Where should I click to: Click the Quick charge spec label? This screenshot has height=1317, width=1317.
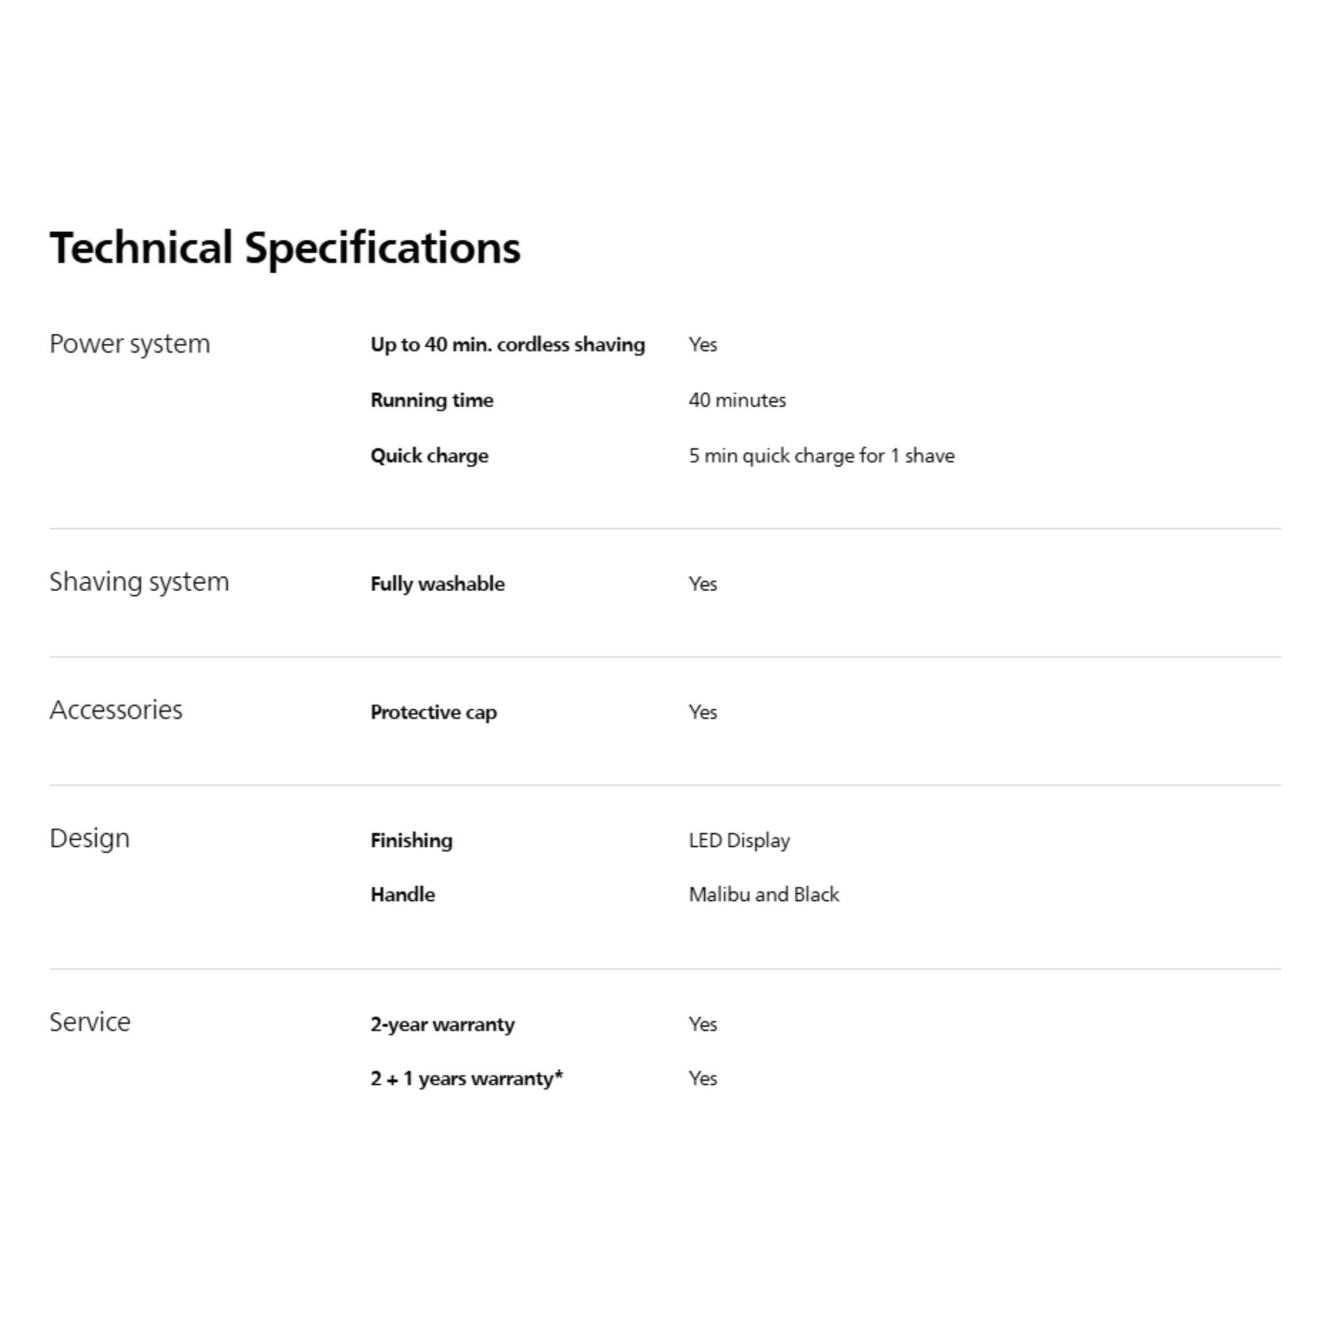pyautogui.click(x=430, y=456)
